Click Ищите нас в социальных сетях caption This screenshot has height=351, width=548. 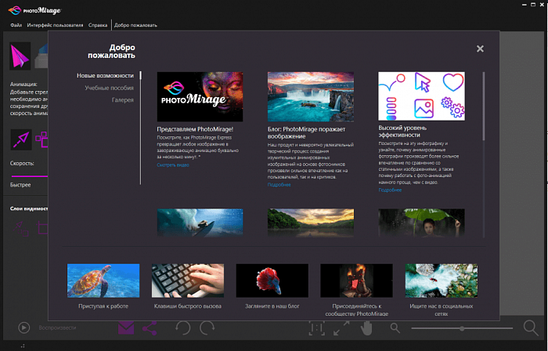click(x=442, y=309)
